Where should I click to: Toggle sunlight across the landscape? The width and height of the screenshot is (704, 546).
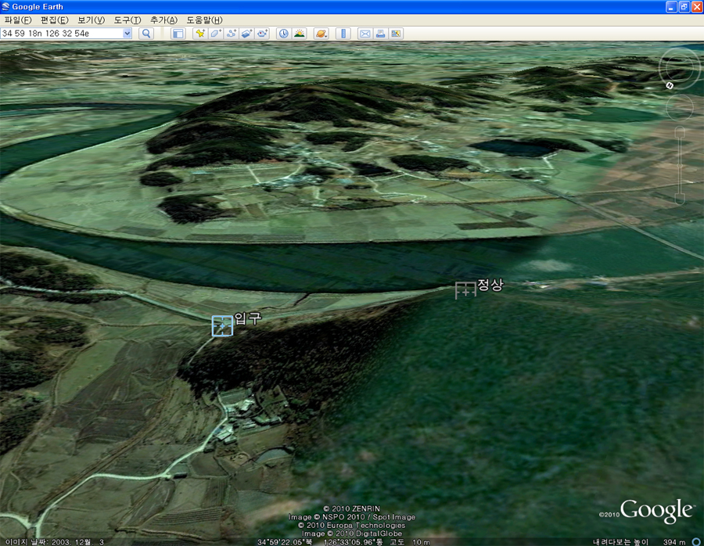[x=299, y=34]
